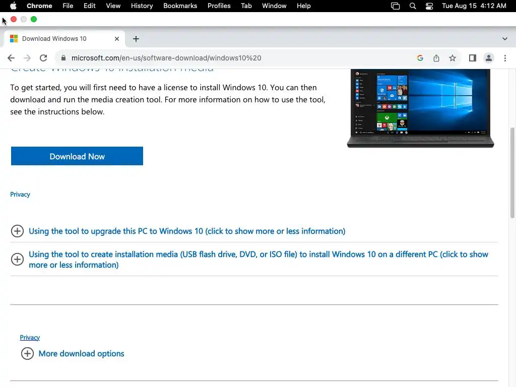This screenshot has height=387, width=516.
Task: Click the Windows 10 laptop image
Action: tap(420, 108)
